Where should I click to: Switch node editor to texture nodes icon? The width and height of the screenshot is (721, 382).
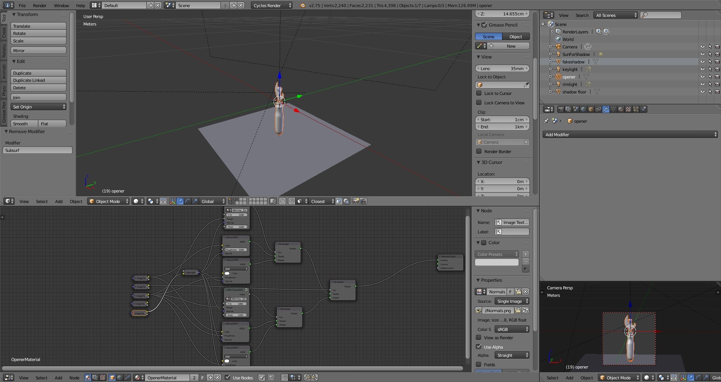click(103, 377)
